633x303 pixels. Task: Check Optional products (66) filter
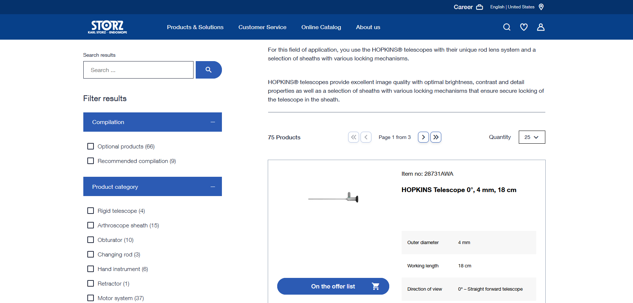[x=91, y=146]
